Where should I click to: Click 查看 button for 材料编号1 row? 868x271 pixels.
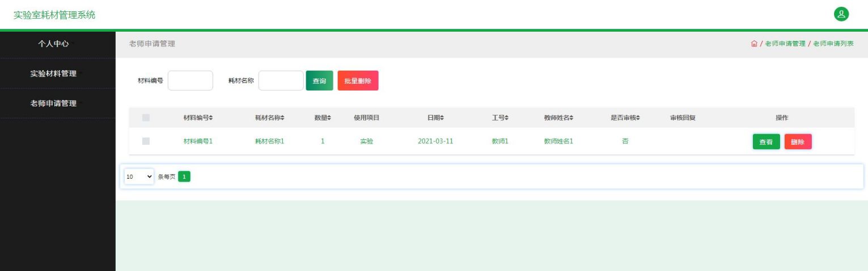[766, 141]
